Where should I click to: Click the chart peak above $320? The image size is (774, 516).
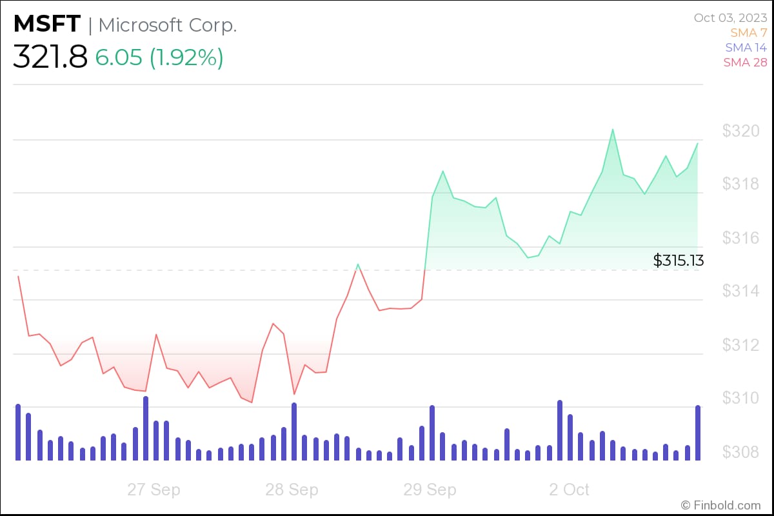coord(613,130)
